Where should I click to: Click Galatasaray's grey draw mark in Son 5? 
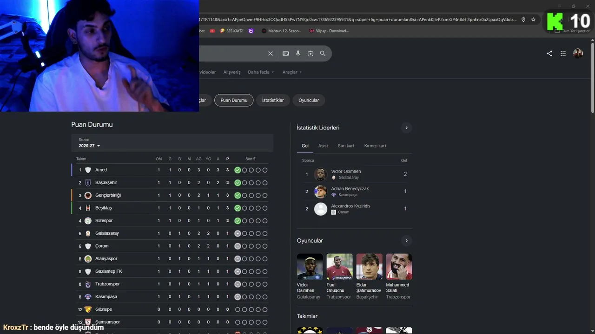238,233
